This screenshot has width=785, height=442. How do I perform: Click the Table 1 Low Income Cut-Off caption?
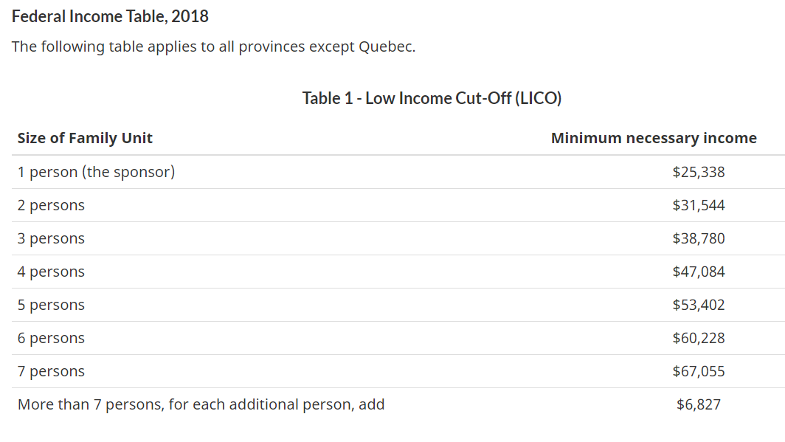[432, 98]
